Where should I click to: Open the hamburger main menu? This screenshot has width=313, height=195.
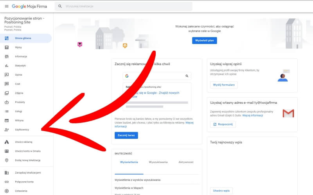coord(7,6)
